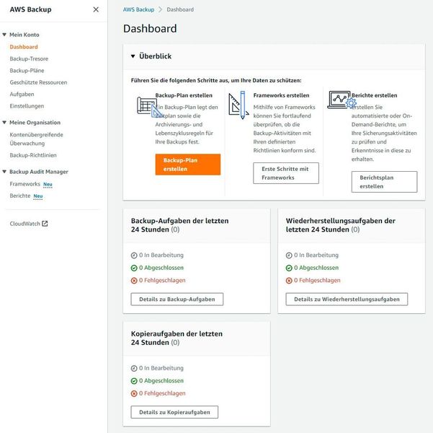
Task: Collapse the Mein Konto section
Action: (4, 35)
